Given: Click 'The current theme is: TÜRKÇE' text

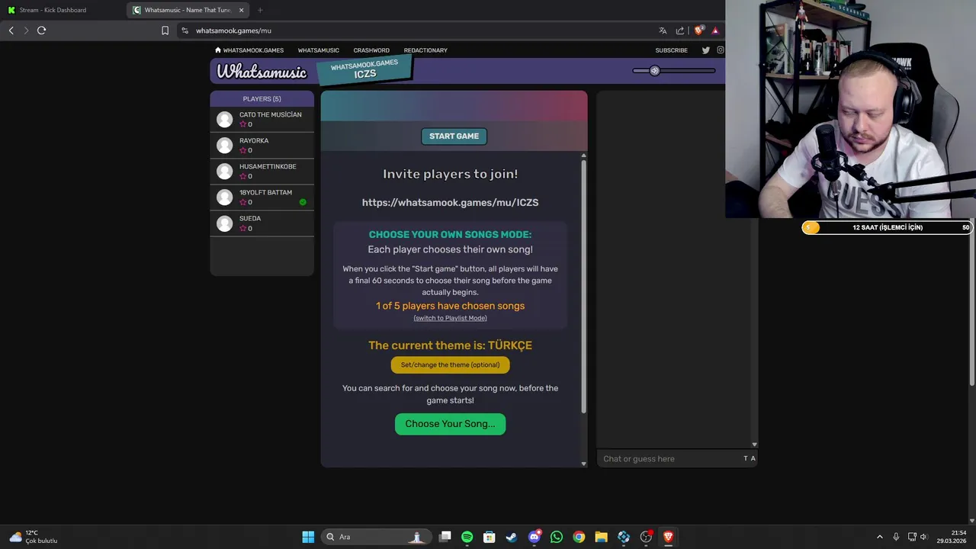Looking at the screenshot, I should [450, 345].
